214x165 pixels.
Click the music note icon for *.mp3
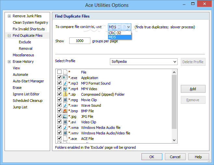tap(65, 83)
